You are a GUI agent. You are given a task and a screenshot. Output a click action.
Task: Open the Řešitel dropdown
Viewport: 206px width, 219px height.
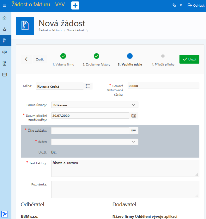pos(95,142)
